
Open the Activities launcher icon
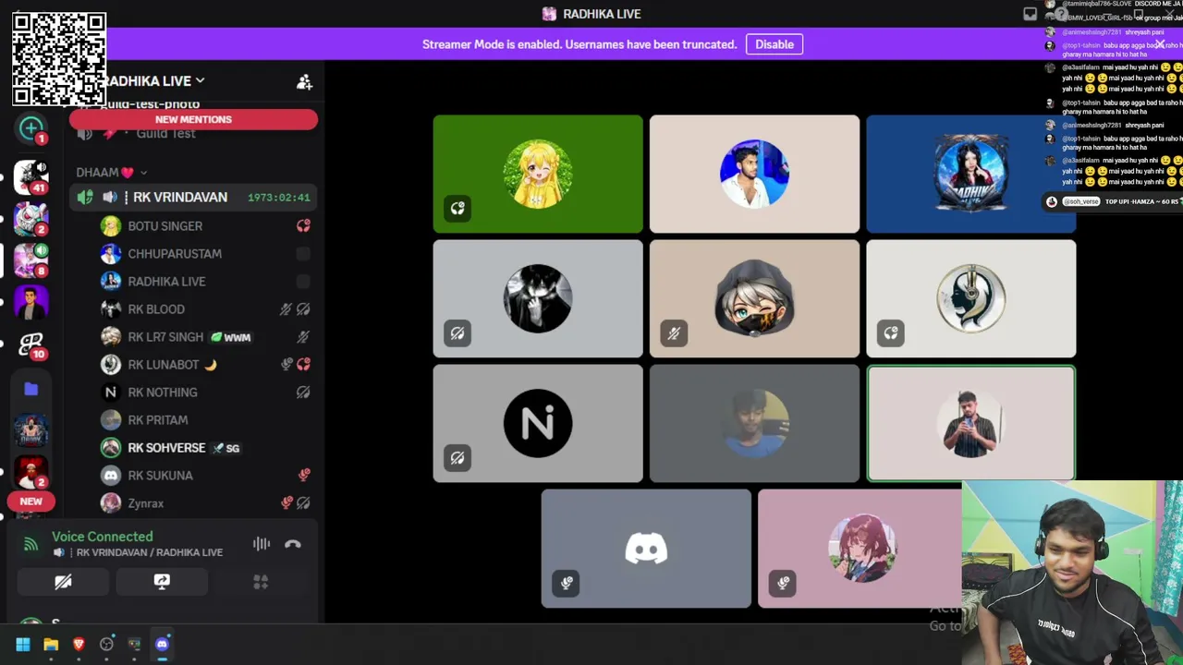click(x=261, y=582)
